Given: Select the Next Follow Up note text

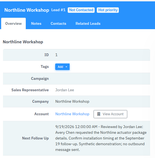Looking at the screenshot, I should pyautogui.click(x=101, y=138).
